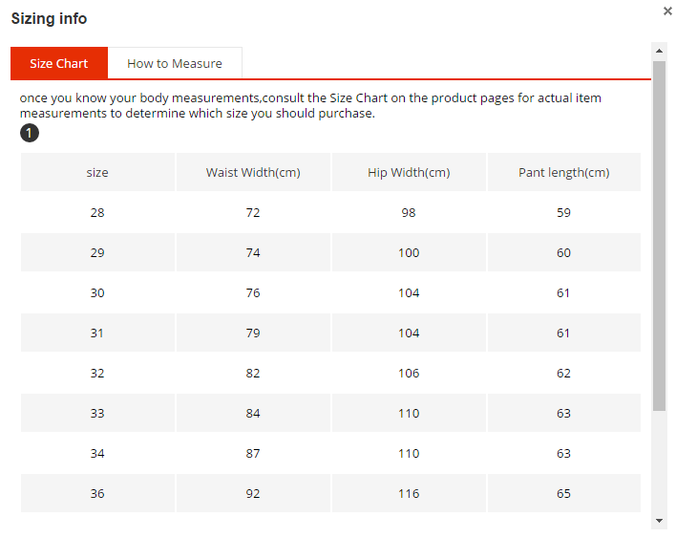Image resolution: width=676 pixels, height=538 pixels.
Task: Click the black number 1 badge
Action: (x=30, y=133)
